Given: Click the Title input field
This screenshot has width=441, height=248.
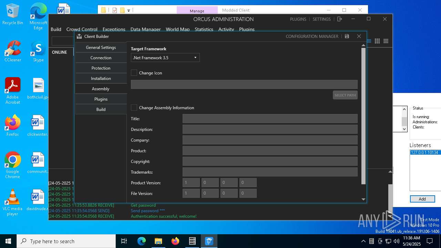Looking at the screenshot, I should click(x=270, y=118).
